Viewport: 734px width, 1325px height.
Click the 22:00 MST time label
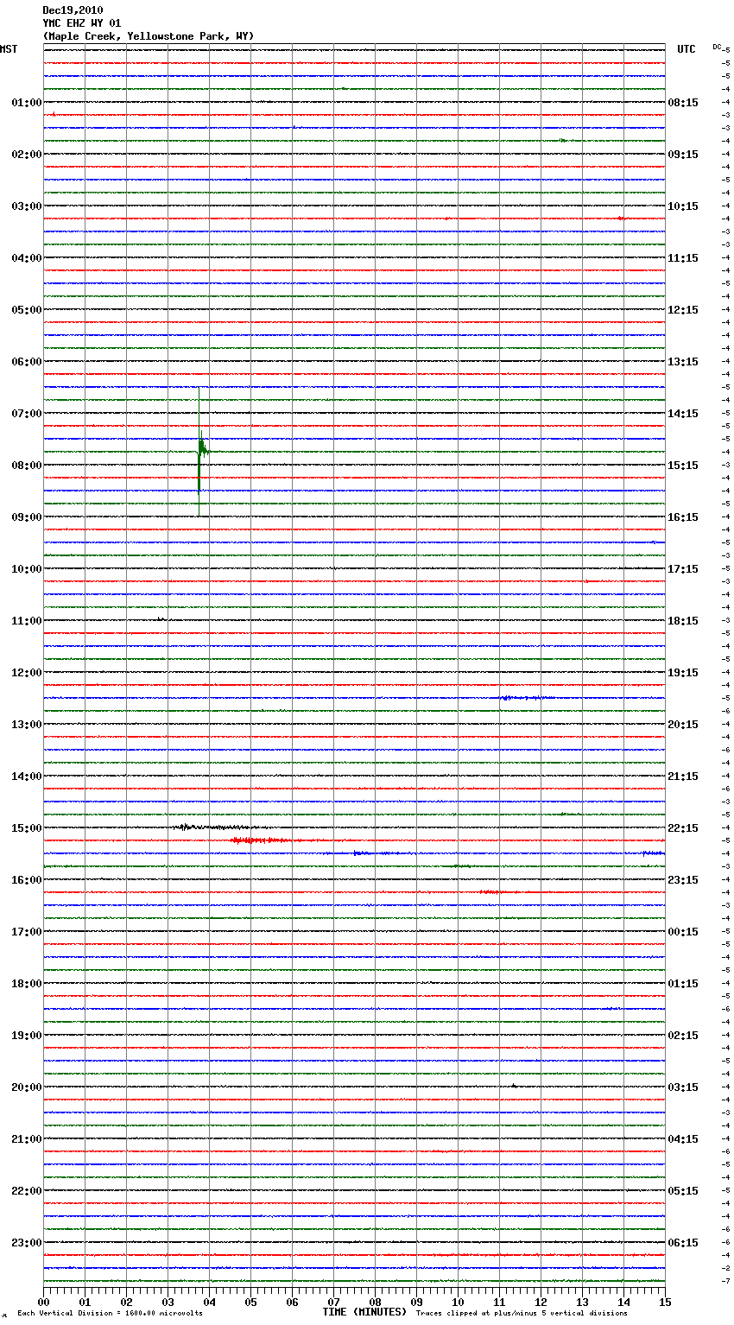point(27,1191)
